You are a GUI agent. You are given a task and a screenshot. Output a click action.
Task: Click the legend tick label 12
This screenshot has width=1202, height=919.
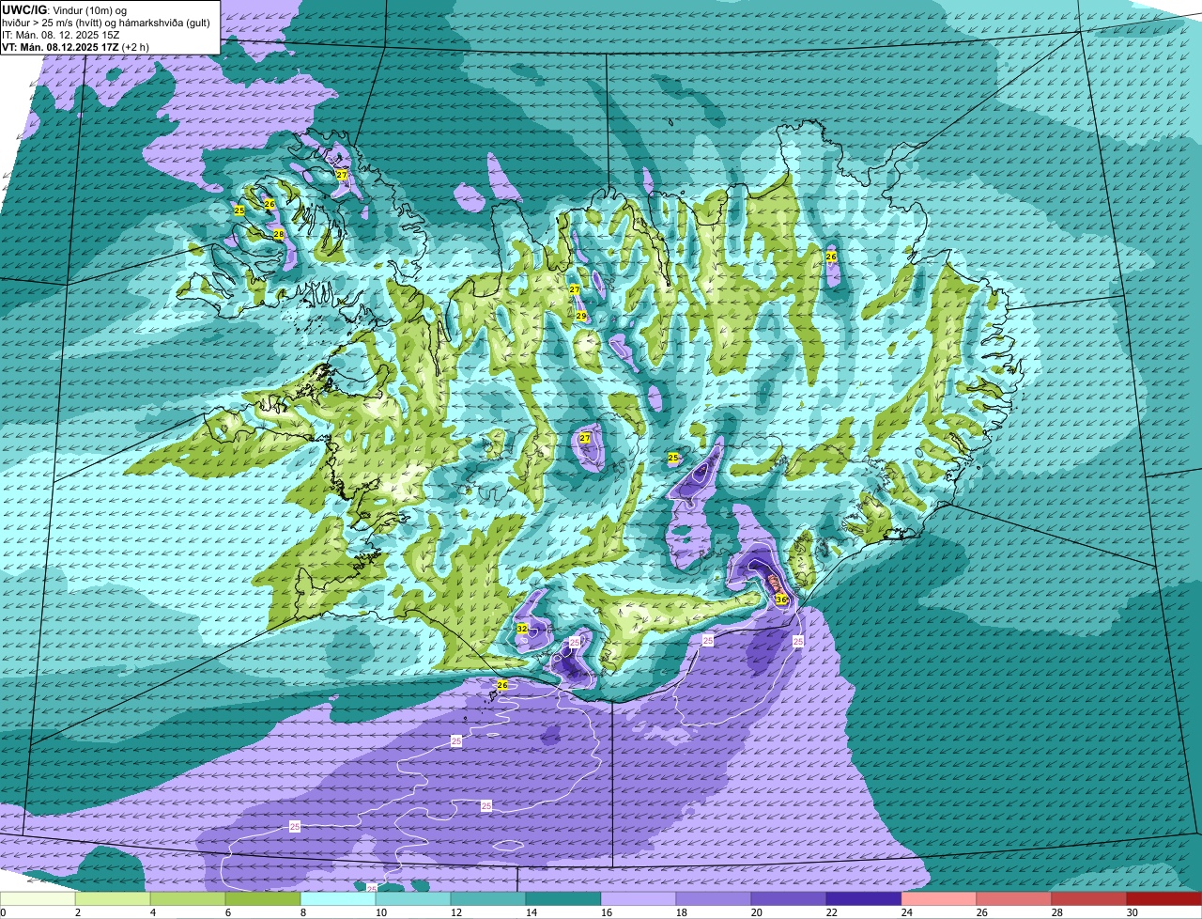(455, 912)
